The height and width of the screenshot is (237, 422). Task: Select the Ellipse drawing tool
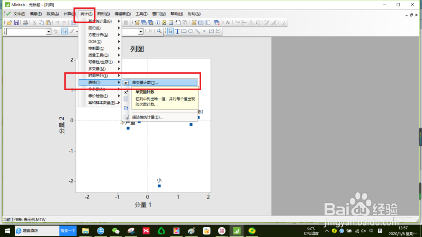pyautogui.click(x=191, y=31)
